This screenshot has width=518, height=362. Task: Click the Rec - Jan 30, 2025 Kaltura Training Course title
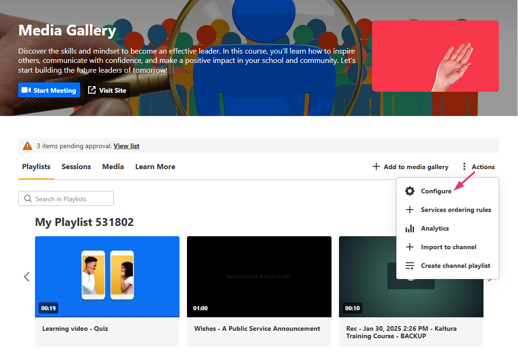[401, 332]
